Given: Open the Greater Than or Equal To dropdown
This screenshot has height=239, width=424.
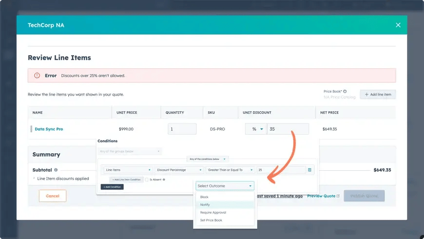Looking at the screenshot, I should point(230,170).
